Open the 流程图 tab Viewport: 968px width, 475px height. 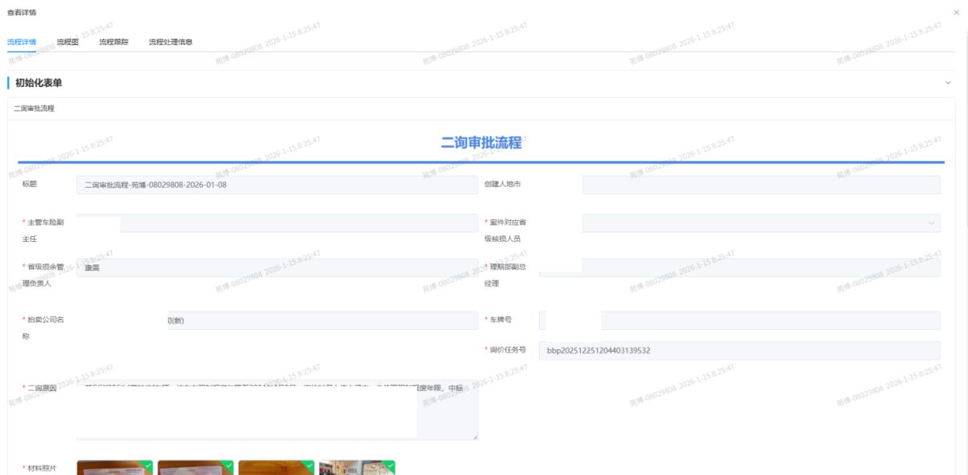[68, 42]
